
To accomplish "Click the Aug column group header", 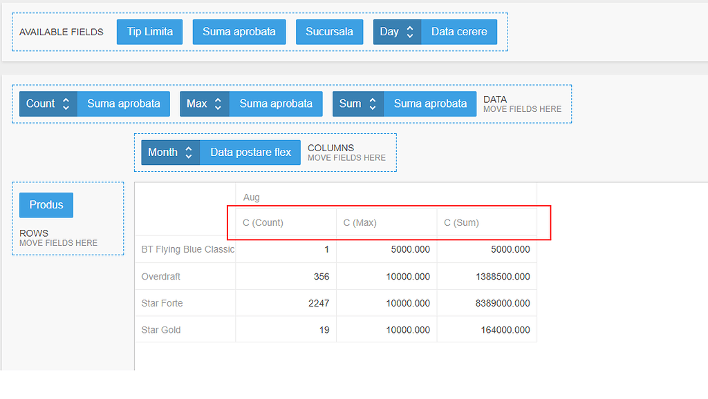I will [x=251, y=197].
